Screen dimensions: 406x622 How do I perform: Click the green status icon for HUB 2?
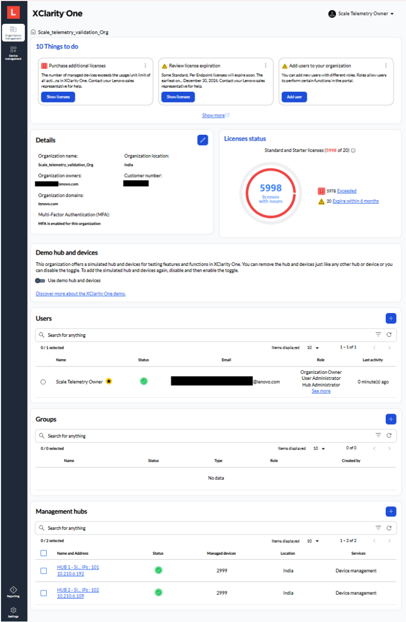[x=159, y=592]
